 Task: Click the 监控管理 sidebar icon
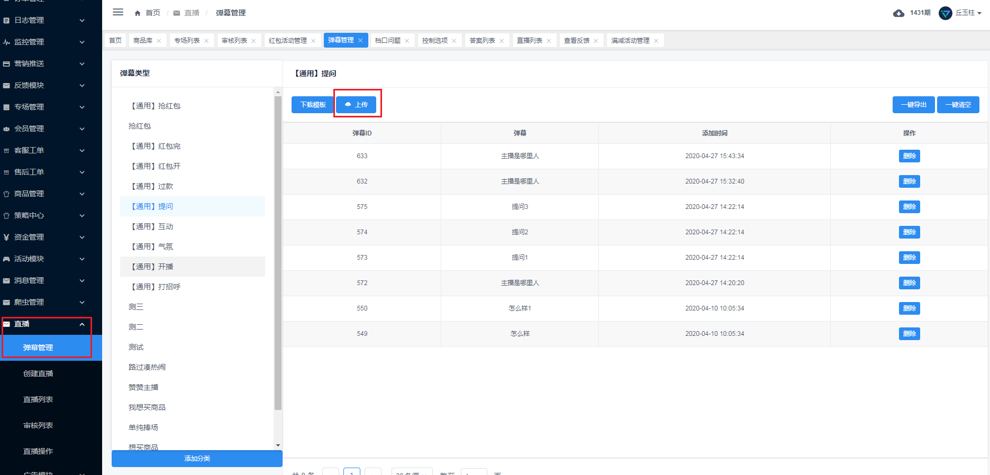pyautogui.click(x=6, y=42)
